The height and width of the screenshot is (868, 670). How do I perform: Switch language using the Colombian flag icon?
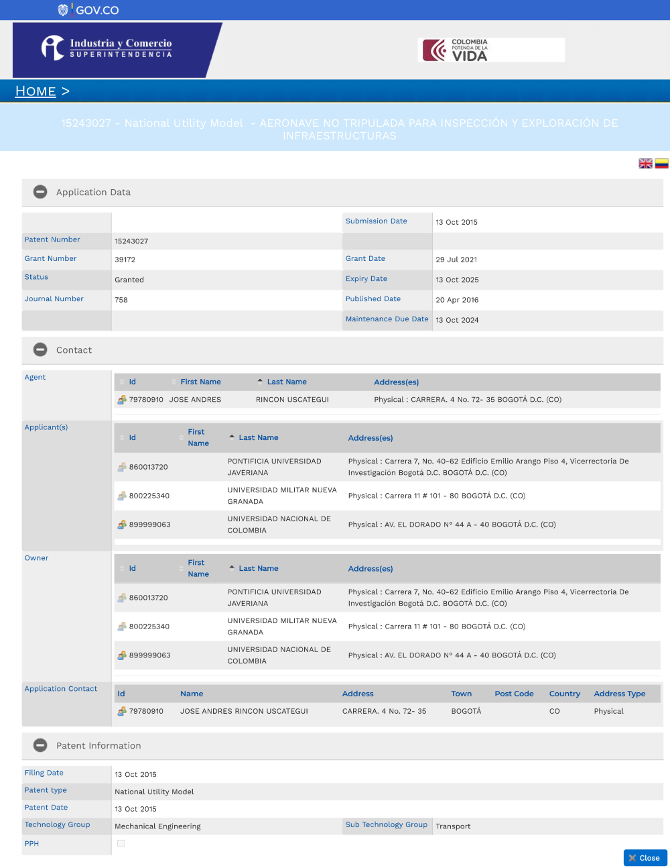click(661, 164)
